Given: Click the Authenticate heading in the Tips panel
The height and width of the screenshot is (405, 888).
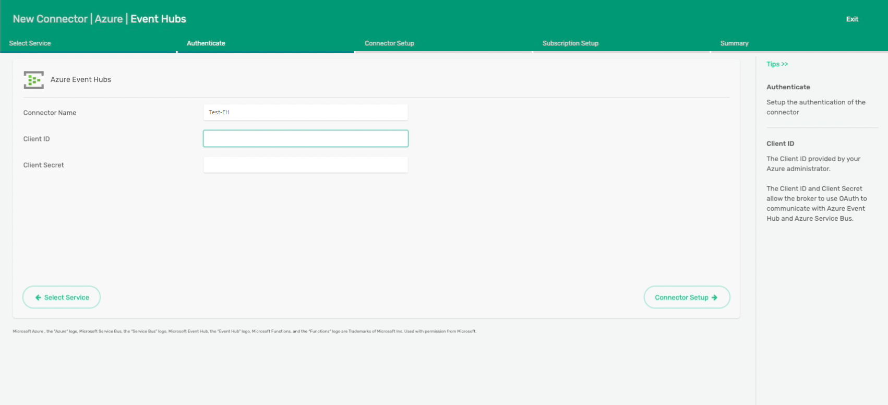Looking at the screenshot, I should [x=788, y=87].
